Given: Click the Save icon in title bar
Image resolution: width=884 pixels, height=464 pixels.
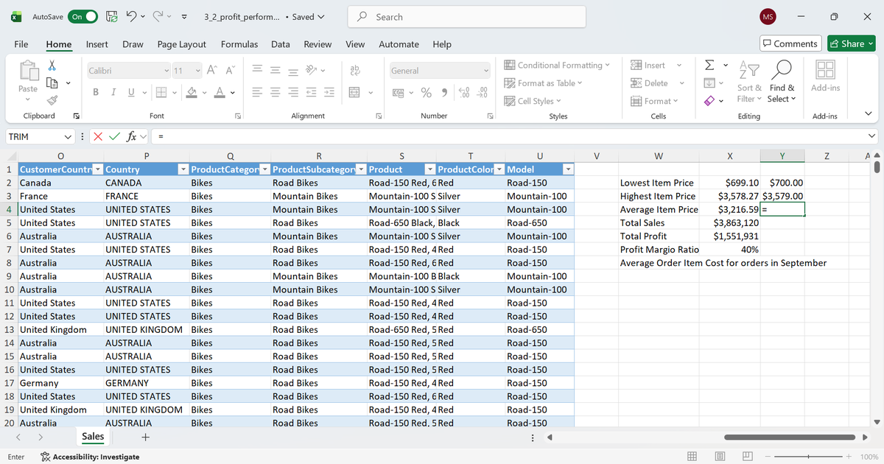Looking at the screenshot, I should [x=112, y=16].
